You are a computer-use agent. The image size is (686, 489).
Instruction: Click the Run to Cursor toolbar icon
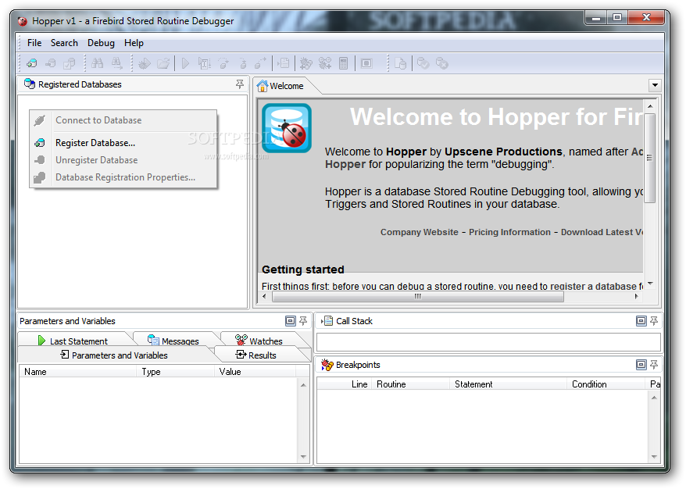[x=204, y=63]
